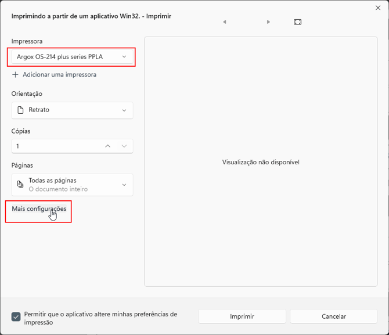The image size is (389, 335).
Task: Expand the Orientação dropdown chevron
Action: [124, 110]
